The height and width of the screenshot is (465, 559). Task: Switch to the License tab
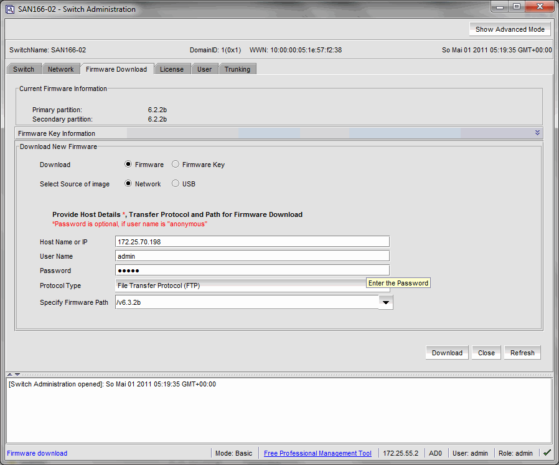(171, 69)
